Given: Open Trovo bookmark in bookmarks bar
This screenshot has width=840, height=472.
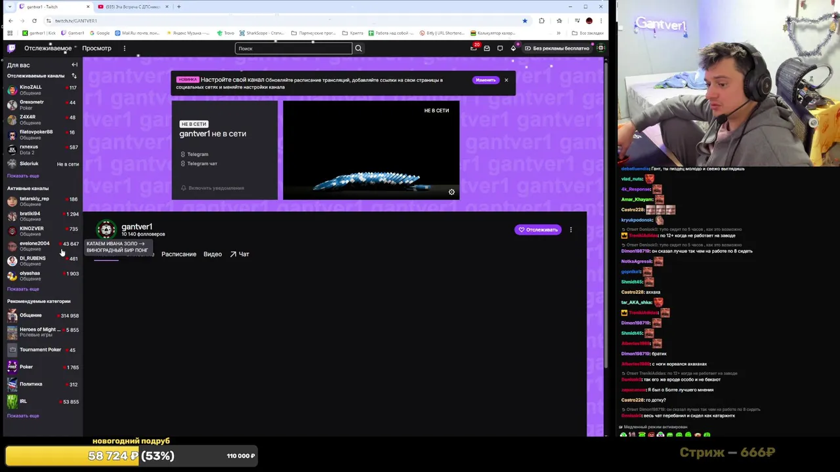Looking at the screenshot, I should pos(225,33).
